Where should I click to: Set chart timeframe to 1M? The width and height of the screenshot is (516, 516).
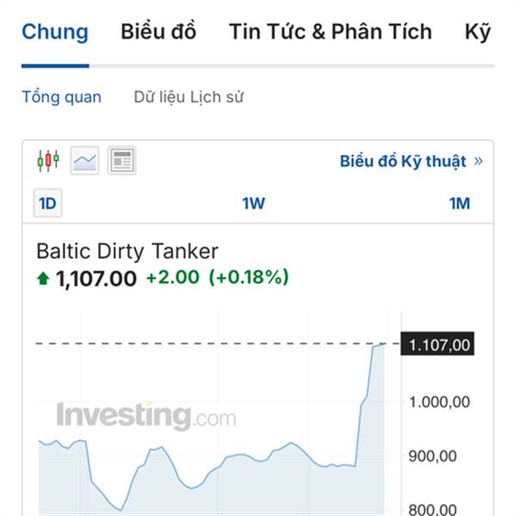click(459, 204)
